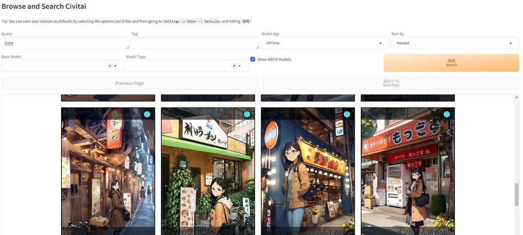Focus the Query field containing kobe
The height and width of the screenshot is (235, 523).
(x=65, y=43)
